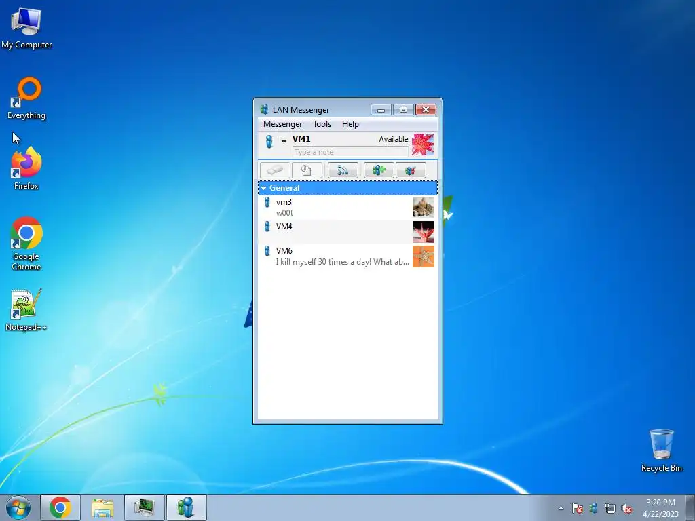Open the Tools menu

tap(322, 124)
